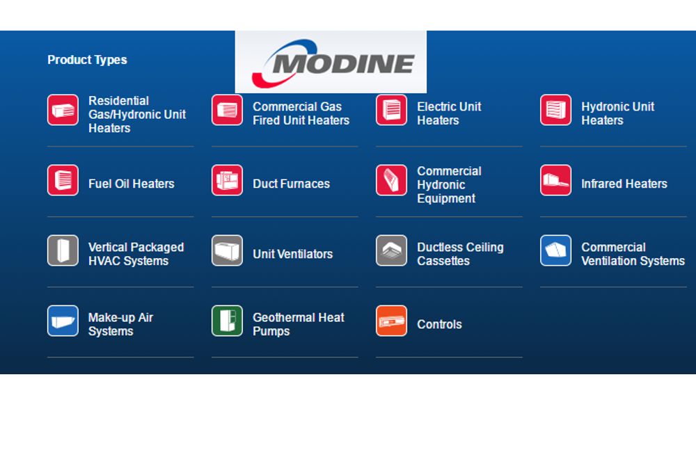Screen dimensions: 696x464
Task: Select the Fuel Oil Heaters icon
Action: point(63,180)
